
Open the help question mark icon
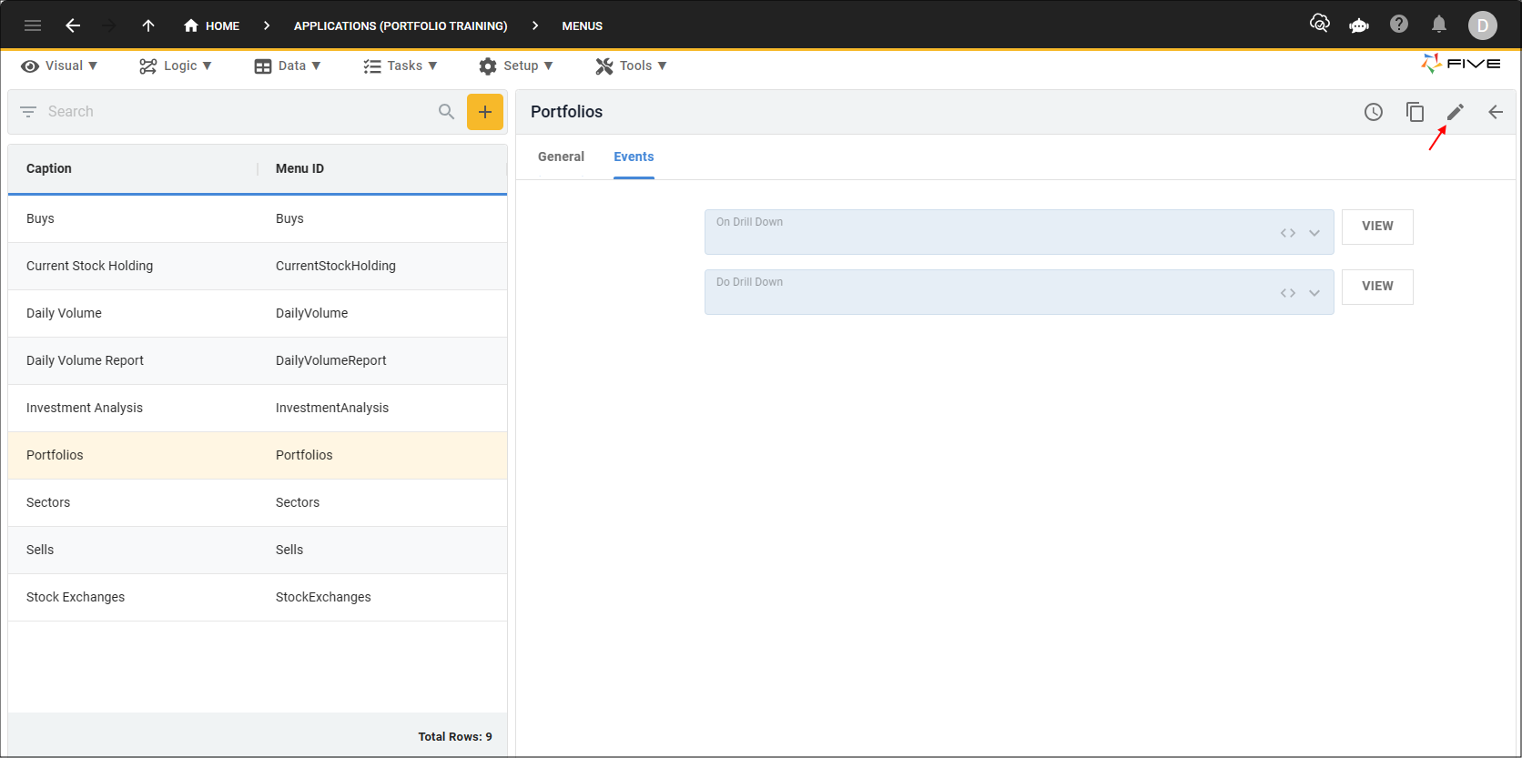click(x=1399, y=24)
